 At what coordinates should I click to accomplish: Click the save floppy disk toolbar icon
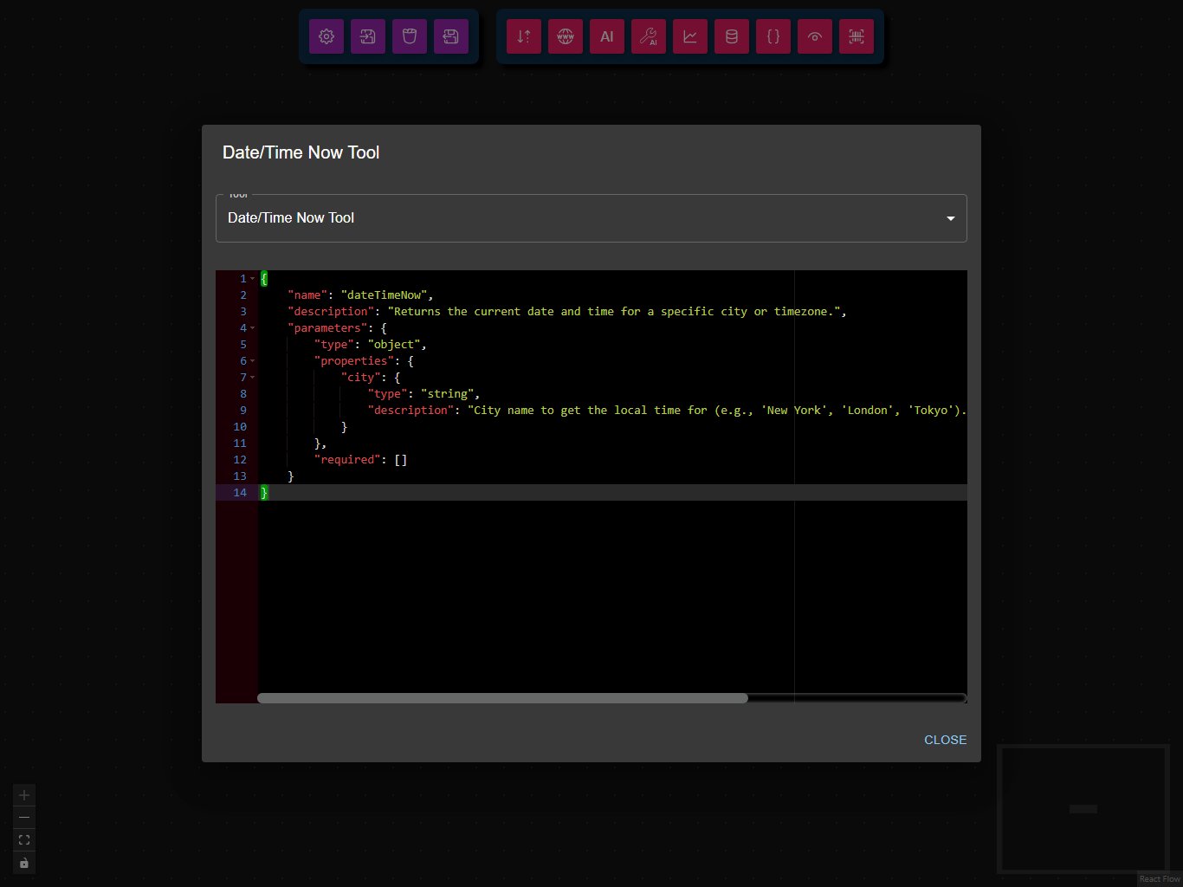click(451, 36)
